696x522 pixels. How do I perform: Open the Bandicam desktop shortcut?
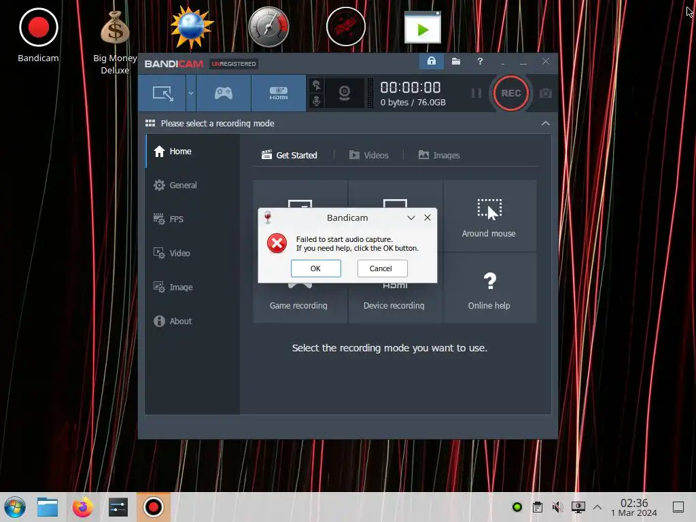click(x=38, y=35)
